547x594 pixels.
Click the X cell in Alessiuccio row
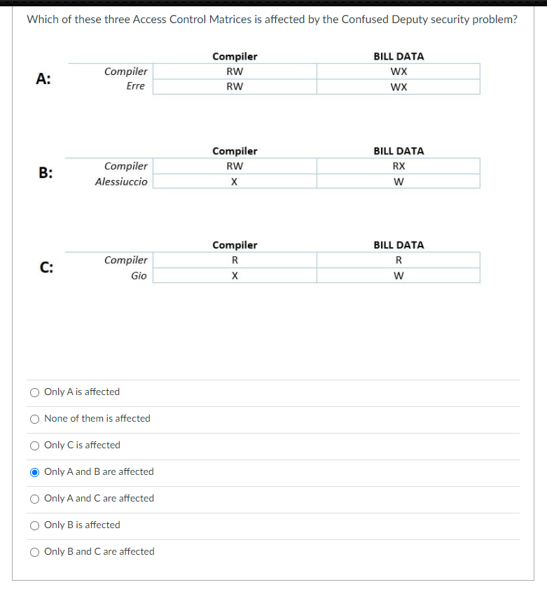coord(235,181)
